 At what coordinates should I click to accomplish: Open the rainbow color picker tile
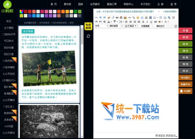pos(21,12)
